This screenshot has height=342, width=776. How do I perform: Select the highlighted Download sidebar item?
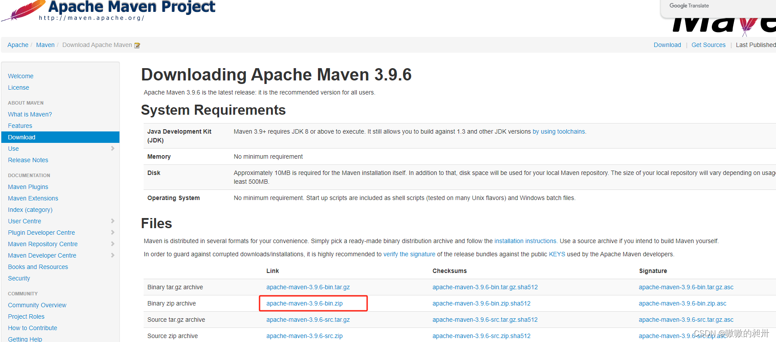(x=60, y=137)
